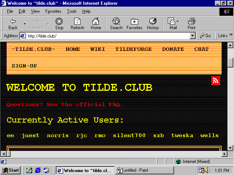
Task: Click the Back toolbar button
Action: [x=13, y=24]
